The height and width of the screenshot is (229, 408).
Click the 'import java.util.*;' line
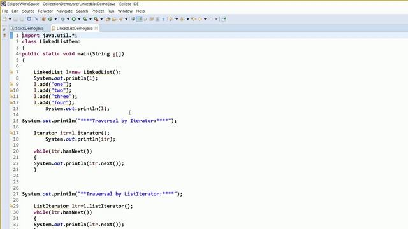(x=50, y=36)
